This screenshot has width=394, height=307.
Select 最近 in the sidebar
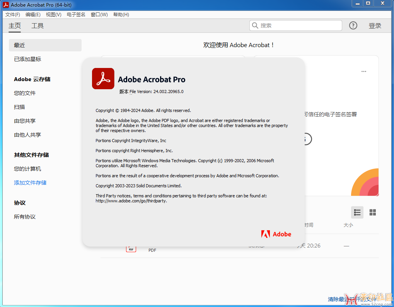click(45, 45)
